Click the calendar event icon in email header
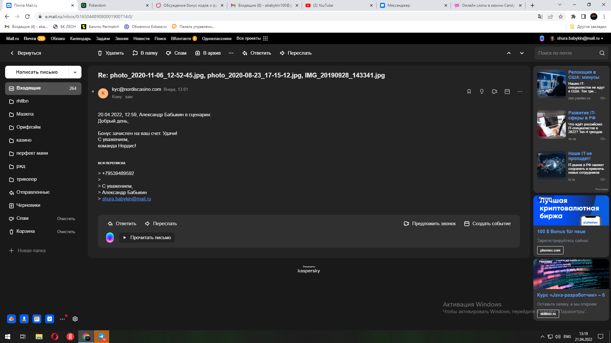The height and width of the screenshot is (343, 611). tap(507, 91)
